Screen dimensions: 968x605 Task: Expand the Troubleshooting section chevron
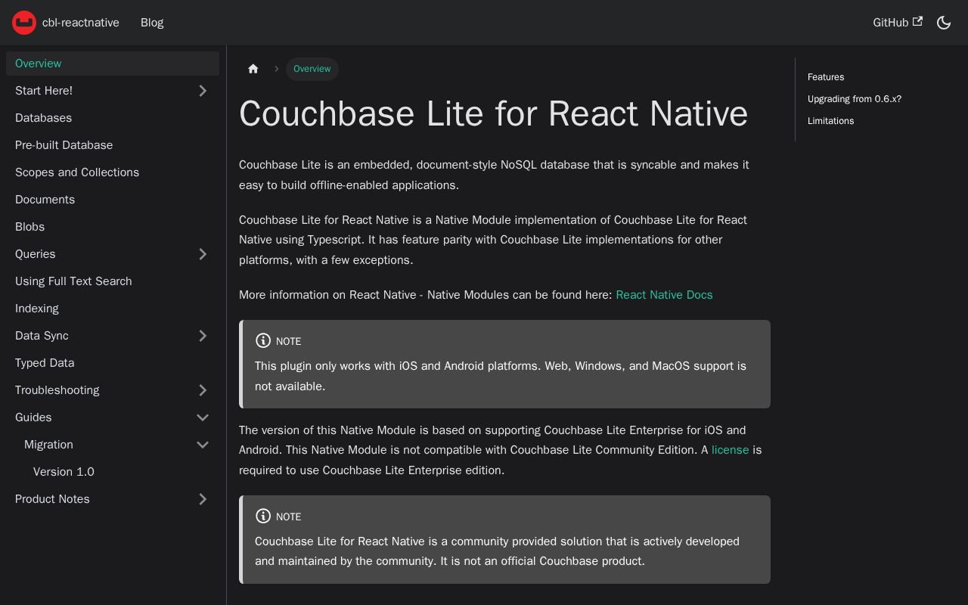coord(203,390)
